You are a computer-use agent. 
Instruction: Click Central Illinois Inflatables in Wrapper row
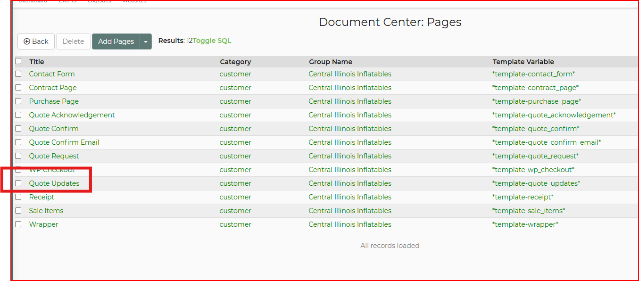pos(350,224)
